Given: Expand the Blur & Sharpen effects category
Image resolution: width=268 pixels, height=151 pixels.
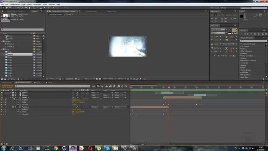Looking at the screenshot, I should 240,51.
